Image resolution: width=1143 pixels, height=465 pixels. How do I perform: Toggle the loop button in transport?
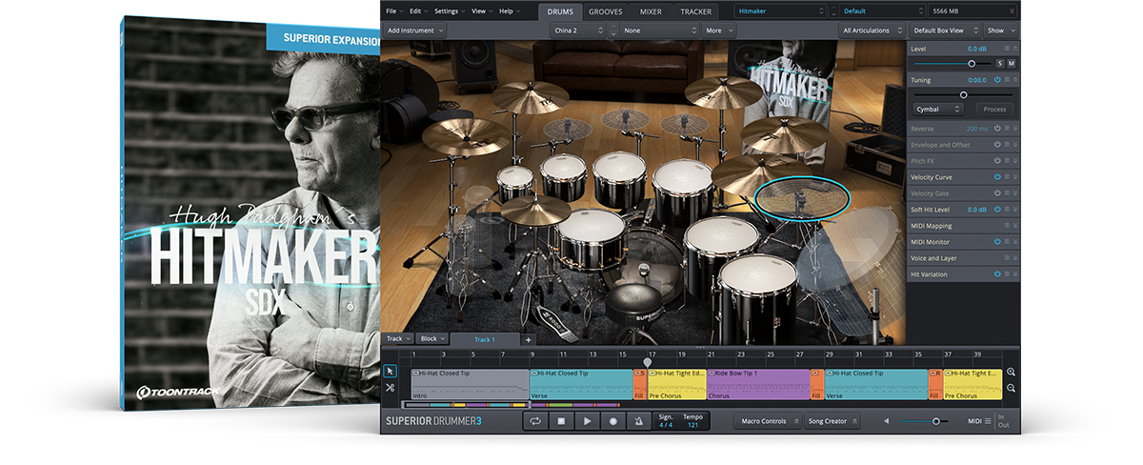(535, 420)
